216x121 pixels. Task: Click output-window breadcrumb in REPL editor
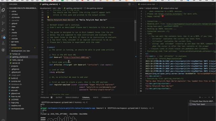(x=152, y=8)
